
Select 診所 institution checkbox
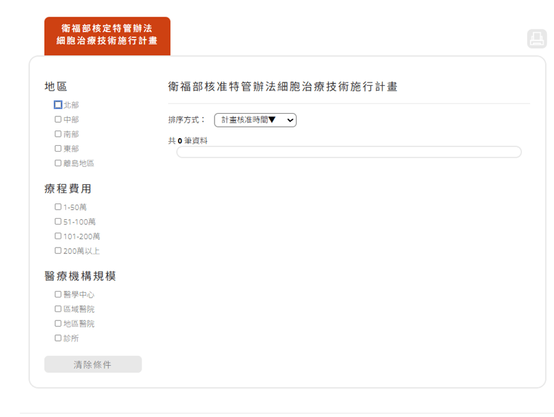coord(58,338)
